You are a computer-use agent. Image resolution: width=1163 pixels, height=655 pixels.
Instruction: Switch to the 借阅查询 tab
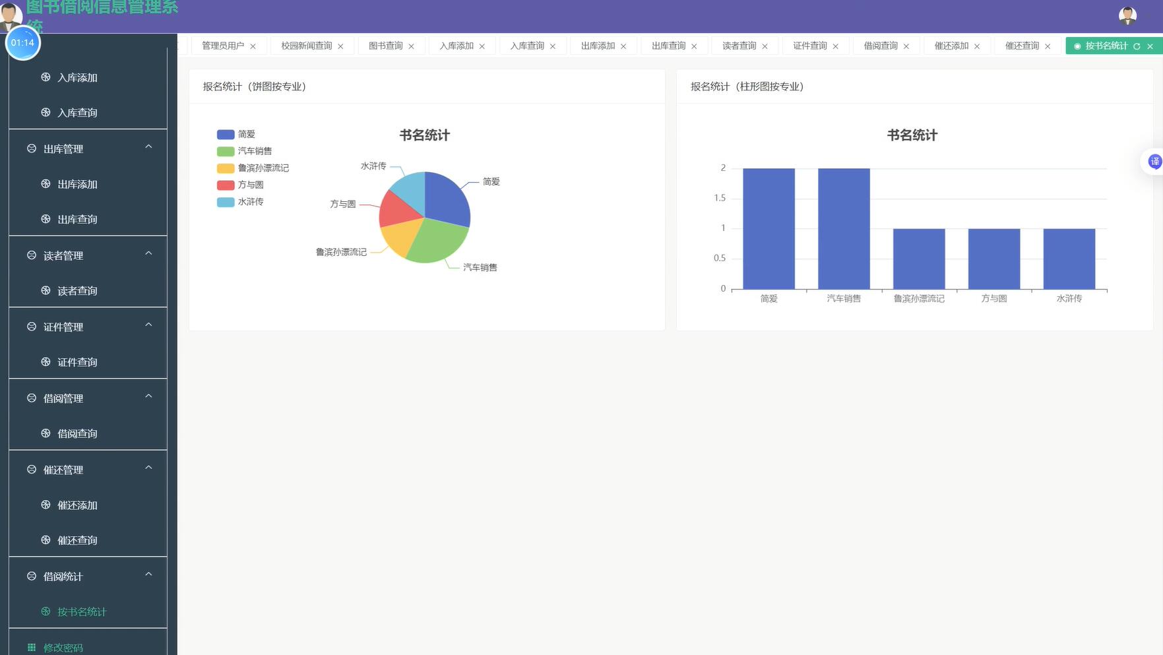tap(881, 46)
